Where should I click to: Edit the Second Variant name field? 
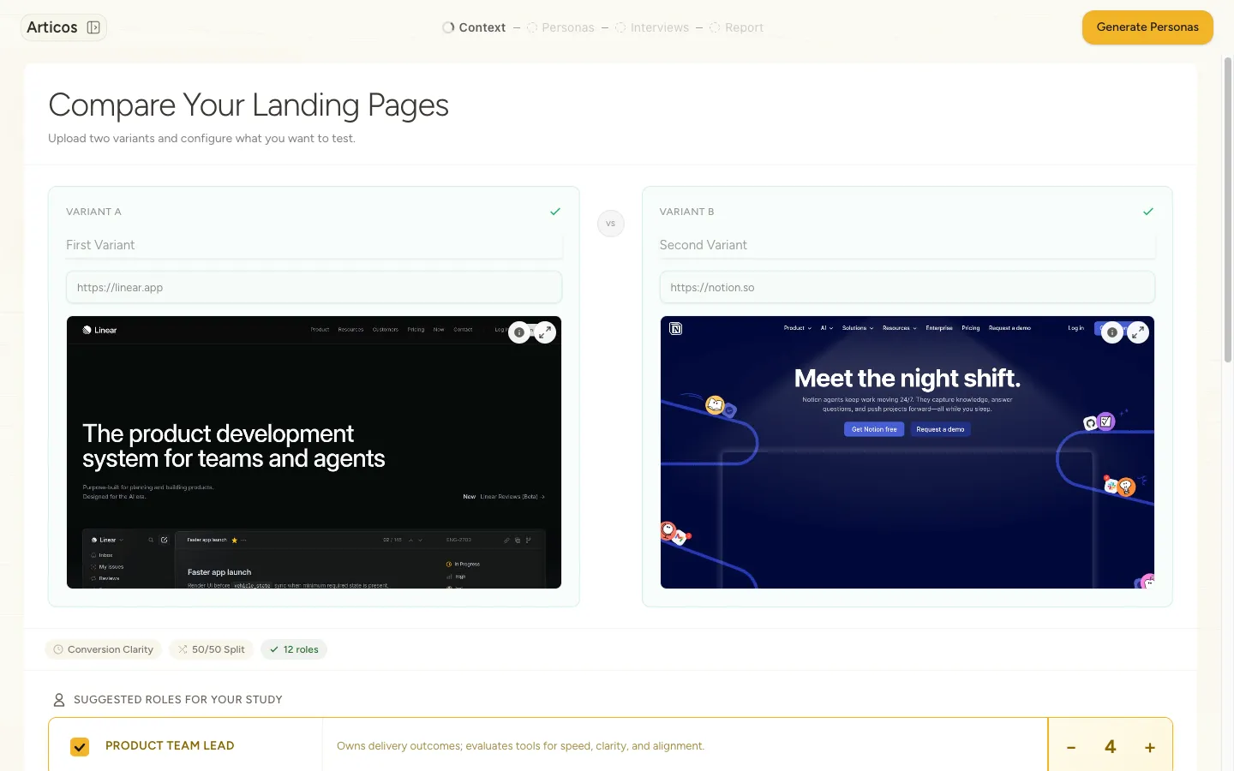(907, 245)
